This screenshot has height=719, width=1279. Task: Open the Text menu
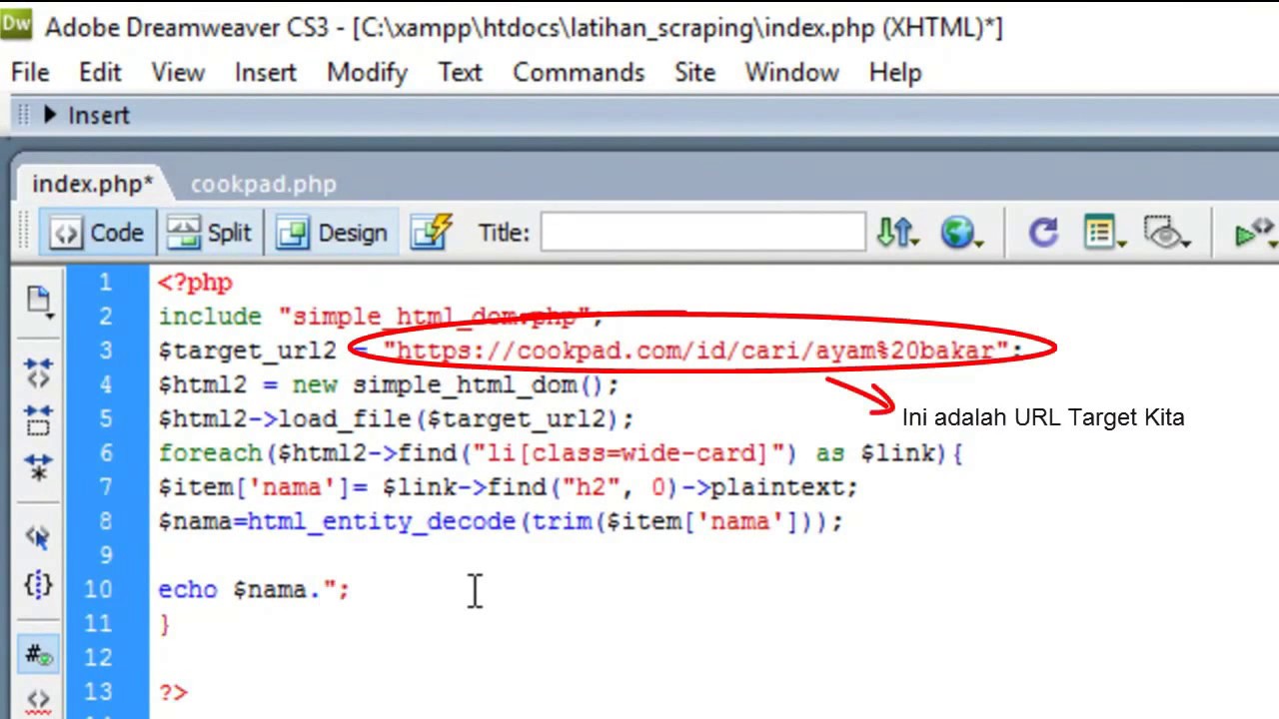[460, 73]
